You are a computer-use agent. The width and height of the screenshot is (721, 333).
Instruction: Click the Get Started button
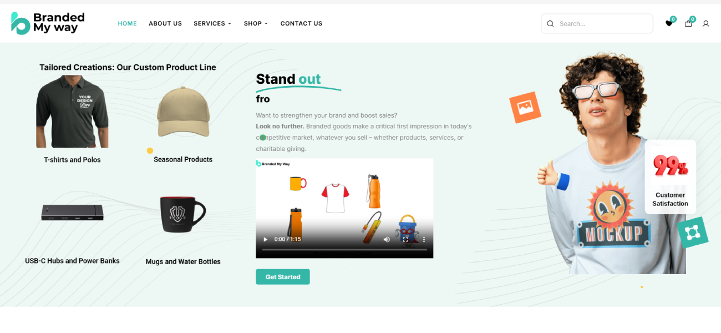tap(283, 277)
